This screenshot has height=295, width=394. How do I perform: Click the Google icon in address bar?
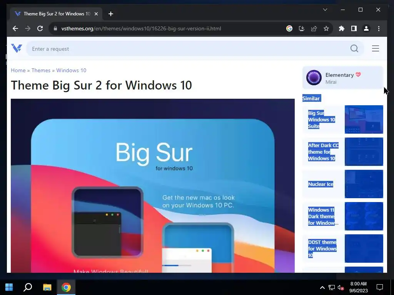pos(289,28)
